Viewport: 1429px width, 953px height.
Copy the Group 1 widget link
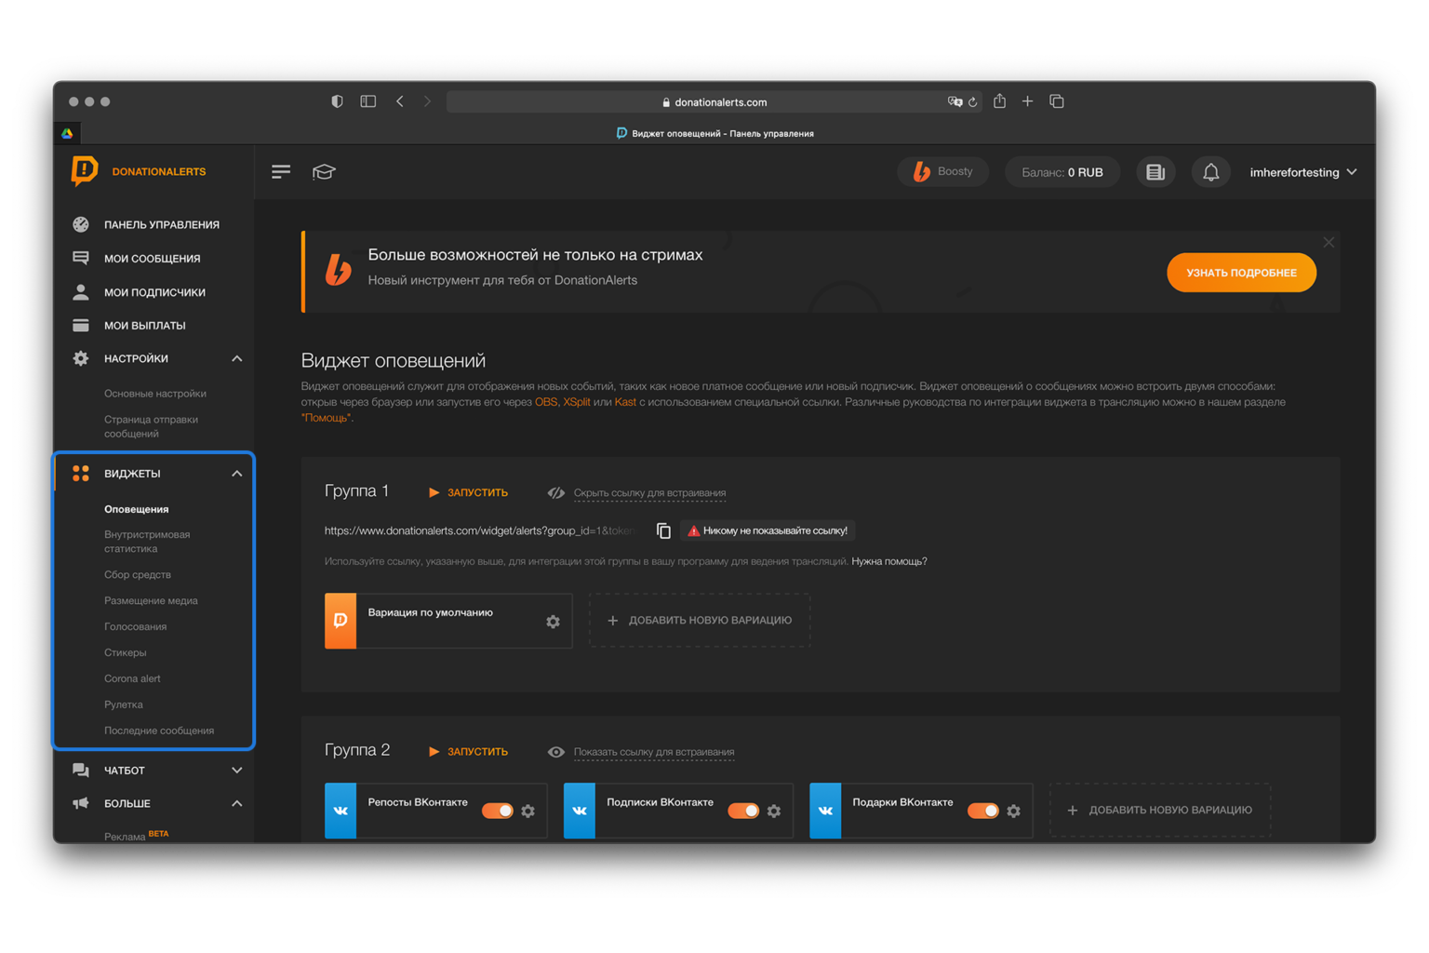(x=663, y=530)
